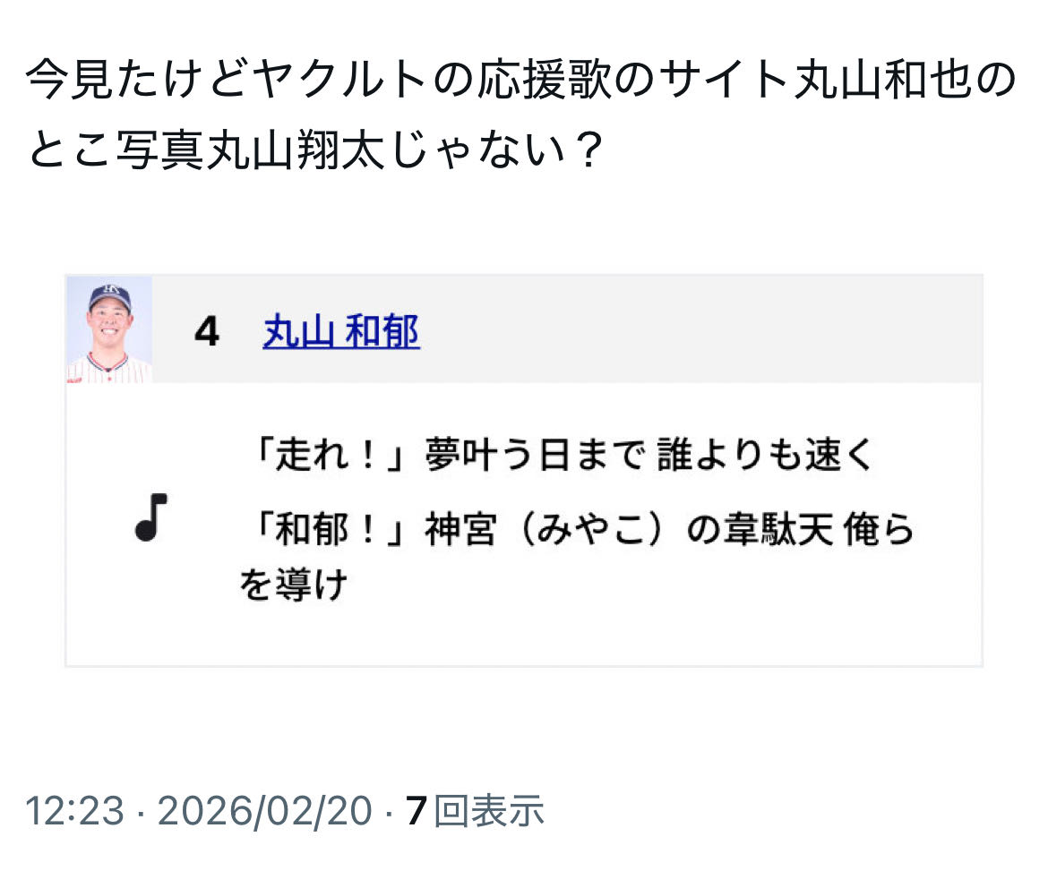Click the music note icon
Image resolution: width=1048 pixels, height=871 pixels.
tap(151, 517)
